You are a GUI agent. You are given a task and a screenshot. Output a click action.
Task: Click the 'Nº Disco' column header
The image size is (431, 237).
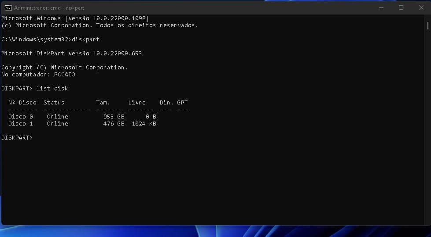22,102
